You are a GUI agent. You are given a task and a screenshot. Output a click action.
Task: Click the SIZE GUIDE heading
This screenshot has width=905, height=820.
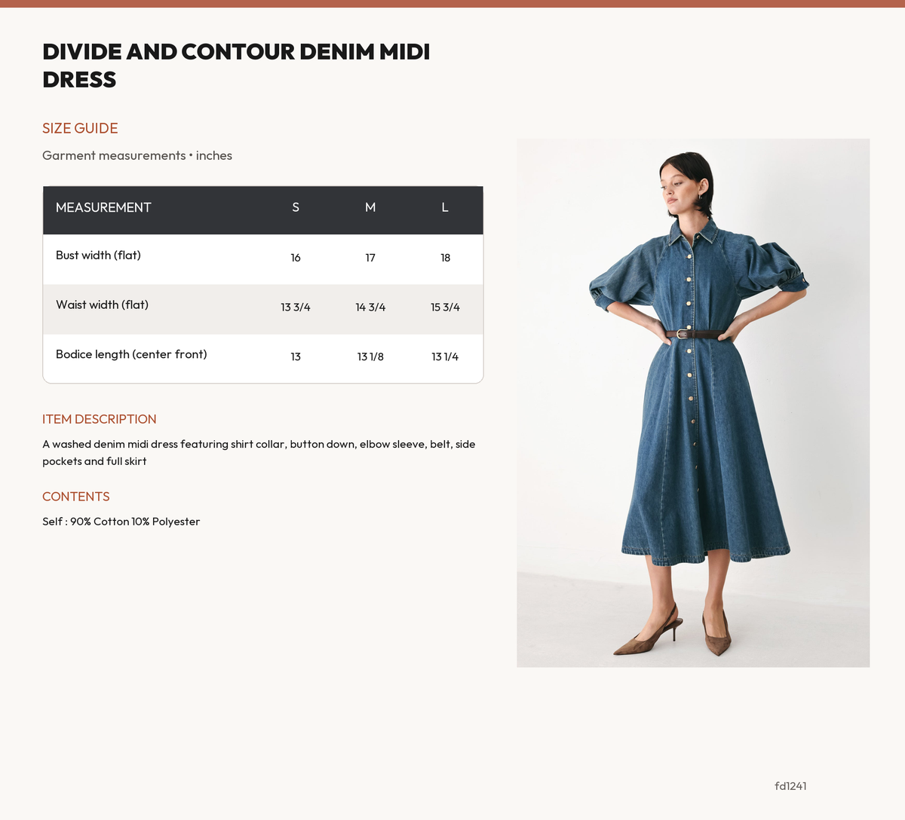pyautogui.click(x=80, y=128)
